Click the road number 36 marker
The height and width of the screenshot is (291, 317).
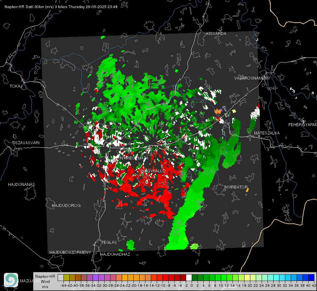(20, 149)
